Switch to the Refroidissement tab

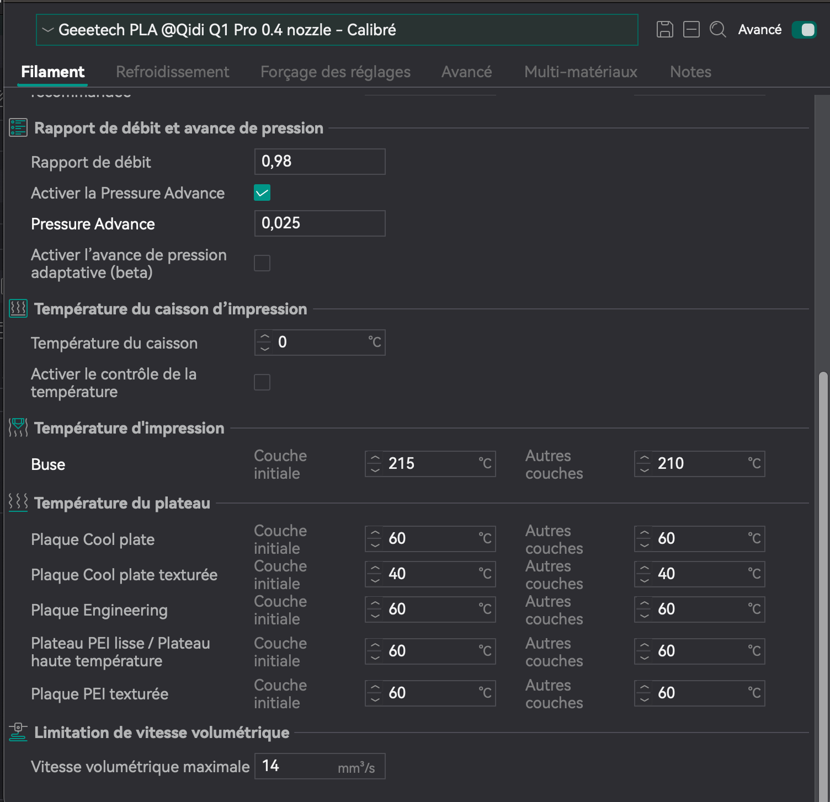[x=172, y=72]
